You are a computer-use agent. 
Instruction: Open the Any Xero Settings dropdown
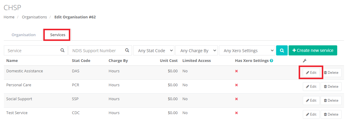point(247,50)
